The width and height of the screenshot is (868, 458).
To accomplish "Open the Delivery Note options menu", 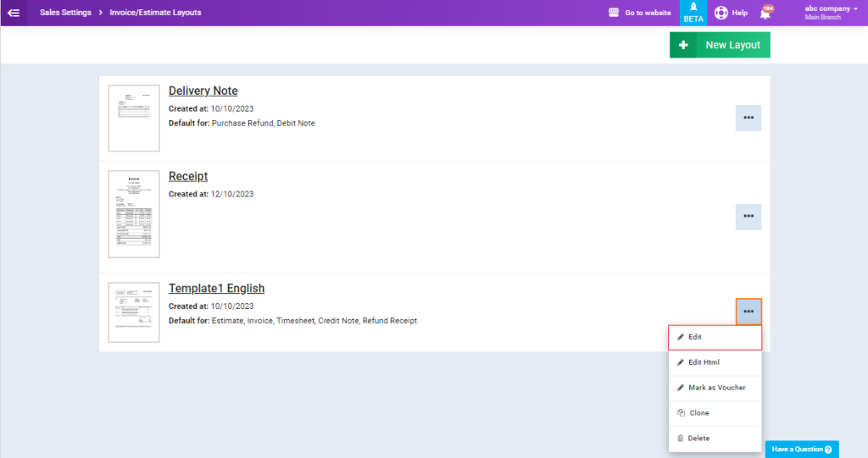I will pos(748,118).
